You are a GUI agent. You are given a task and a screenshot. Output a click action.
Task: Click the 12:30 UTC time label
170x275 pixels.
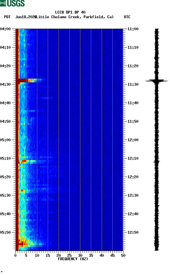[x=133, y=195]
